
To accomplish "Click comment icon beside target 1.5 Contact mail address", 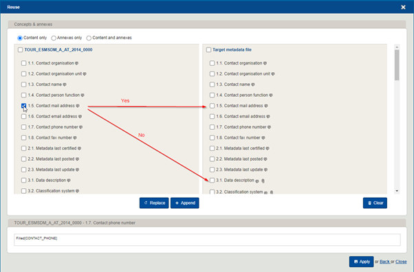I will [266, 106].
